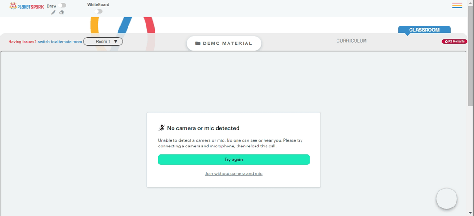
Task: Click Join without camera and mic link
Action: click(x=234, y=174)
